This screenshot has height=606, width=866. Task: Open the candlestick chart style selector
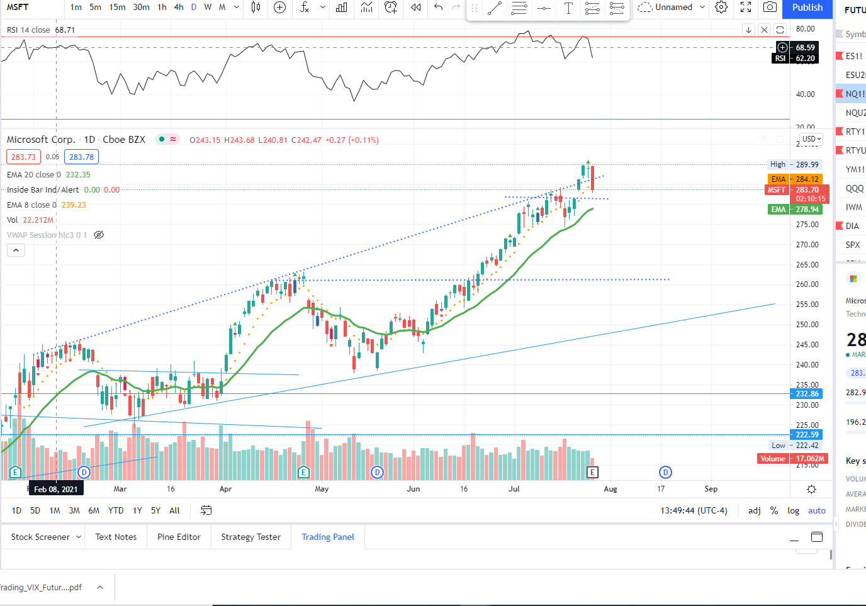coord(256,8)
